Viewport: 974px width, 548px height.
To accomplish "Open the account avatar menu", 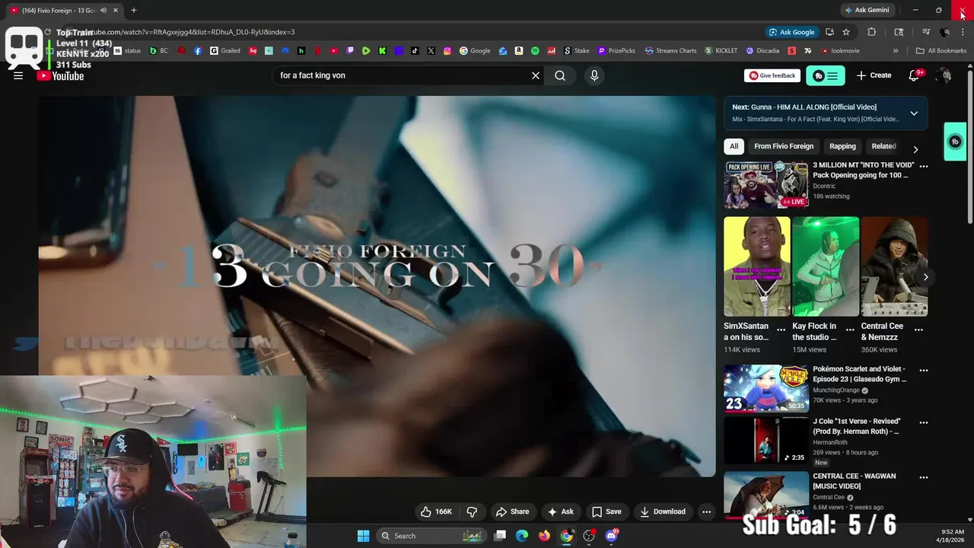I will click(x=944, y=75).
